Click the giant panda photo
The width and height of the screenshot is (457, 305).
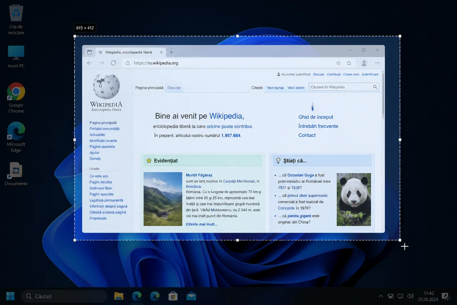pyautogui.click(x=354, y=200)
